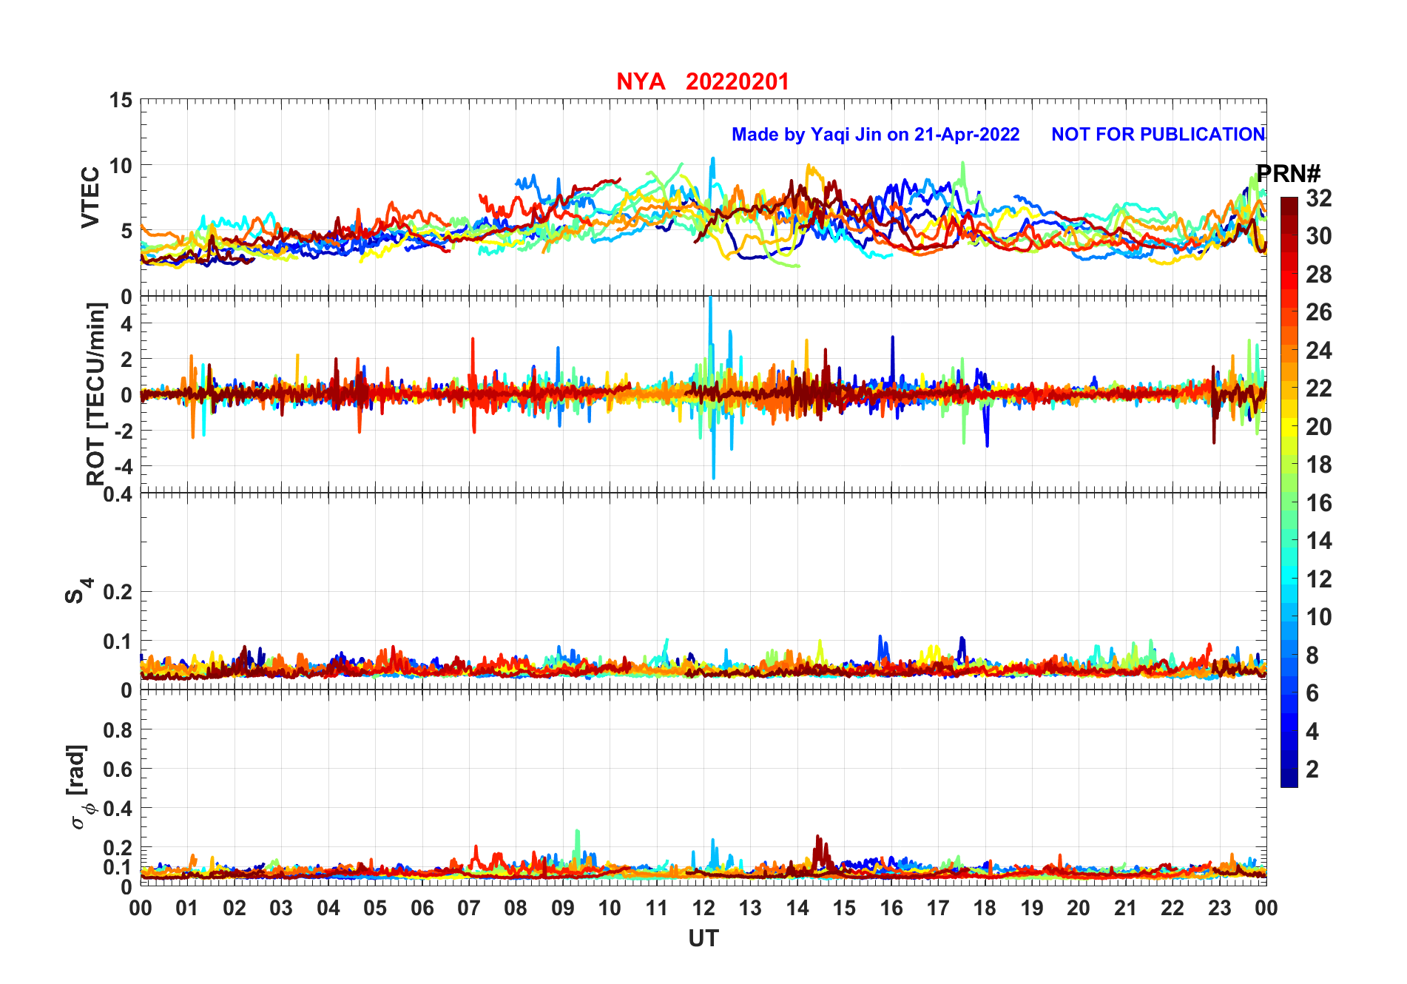The width and height of the screenshot is (1407, 984).
Task: Select the "21" hour tick on the UT axis
Action: (1126, 908)
